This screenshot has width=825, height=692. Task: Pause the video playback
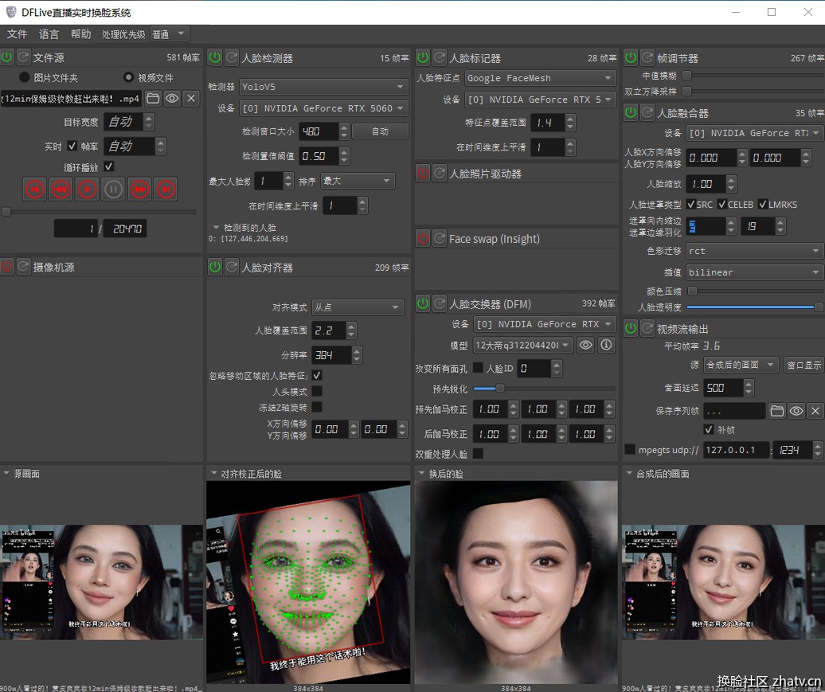click(x=114, y=189)
